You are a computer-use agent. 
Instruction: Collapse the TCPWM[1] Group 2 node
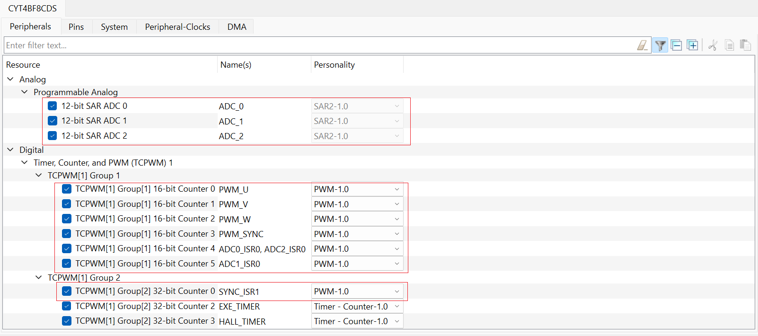click(x=39, y=277)
